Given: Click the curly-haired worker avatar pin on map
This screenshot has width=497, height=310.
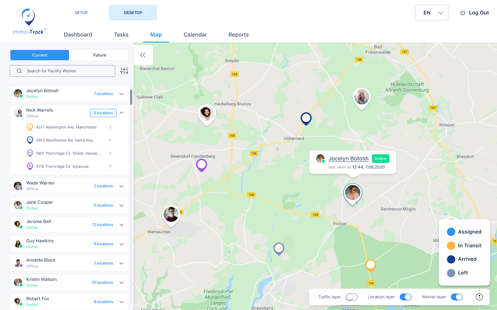Looking at the screenshot, I should [207, 114].
